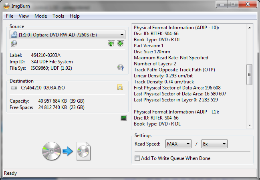260x180 pixels.
Task: Click the disc information question-mark icon
Action: [120, 67]
